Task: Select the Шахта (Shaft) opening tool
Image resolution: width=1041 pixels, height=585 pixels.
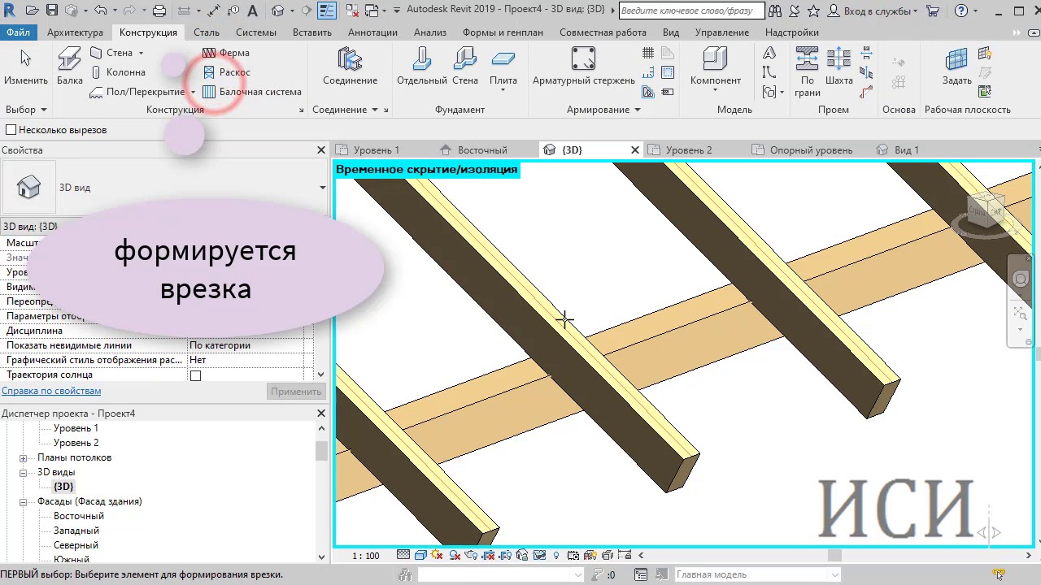Action: (838, 67)
